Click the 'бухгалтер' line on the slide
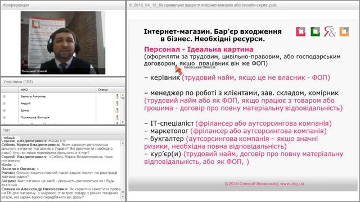 pos(231,142)
